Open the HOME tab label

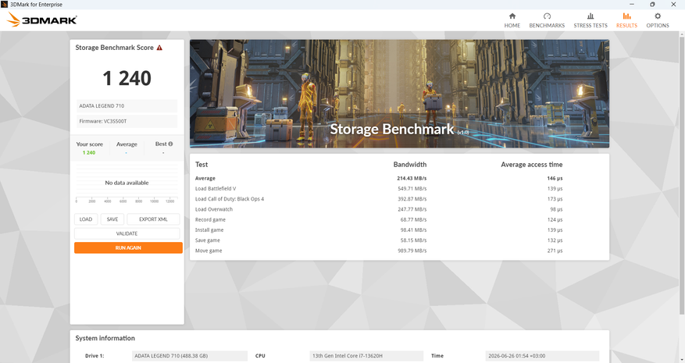click(x=512, y=25)
